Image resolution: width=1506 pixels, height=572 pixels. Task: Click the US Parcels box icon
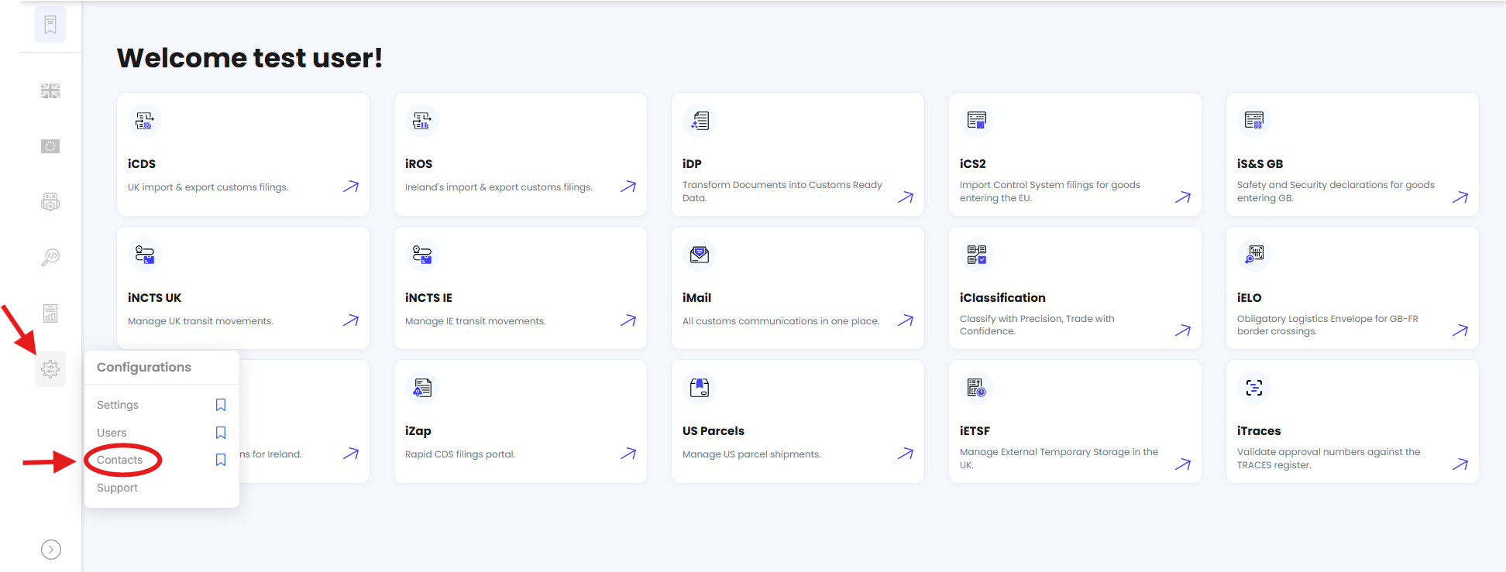point(700,387)
